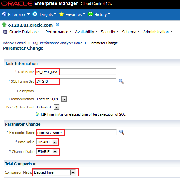
Task: Expand the Availability menu
Action: (86, 32)
